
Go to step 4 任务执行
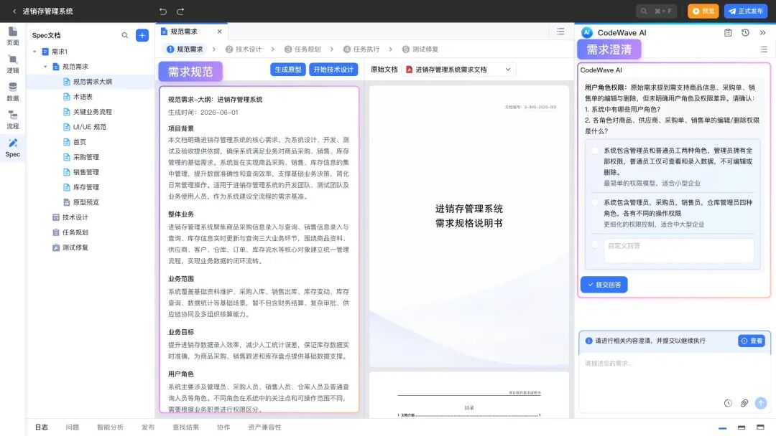361,49
